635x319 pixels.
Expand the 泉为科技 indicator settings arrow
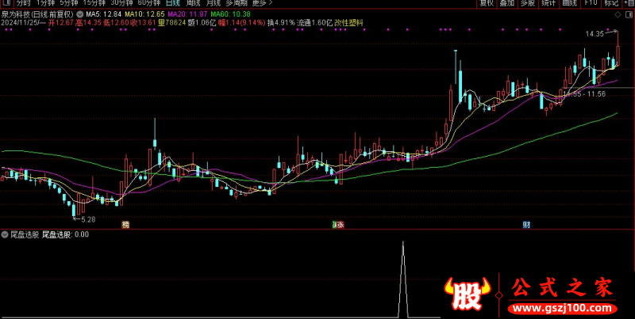pos(79,14)
